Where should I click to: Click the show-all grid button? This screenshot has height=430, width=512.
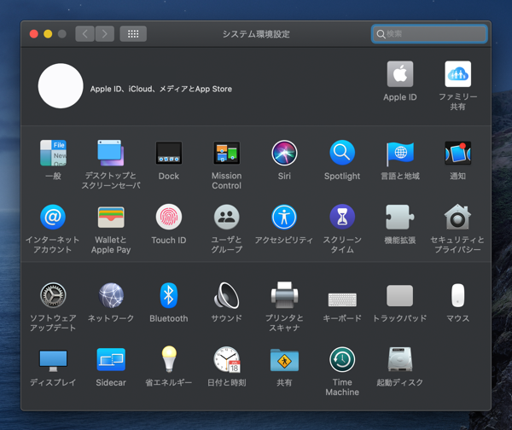(x=133, y=33)
